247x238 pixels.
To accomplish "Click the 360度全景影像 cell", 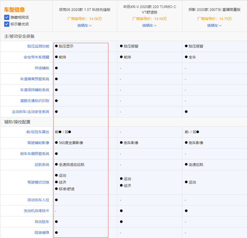I will (x=69, y=143).
